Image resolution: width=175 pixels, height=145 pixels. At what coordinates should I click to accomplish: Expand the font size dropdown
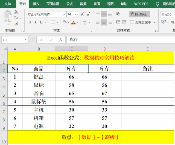[x=76, y=14]
